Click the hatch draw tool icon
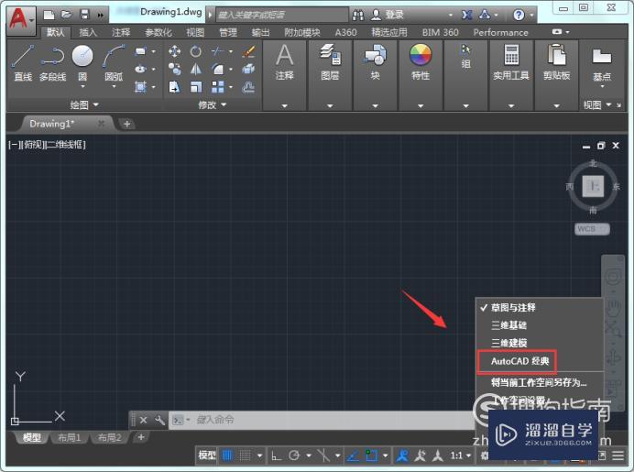Image resolution: width=634 pixels, height=472 pixels. tap(140, 86)
